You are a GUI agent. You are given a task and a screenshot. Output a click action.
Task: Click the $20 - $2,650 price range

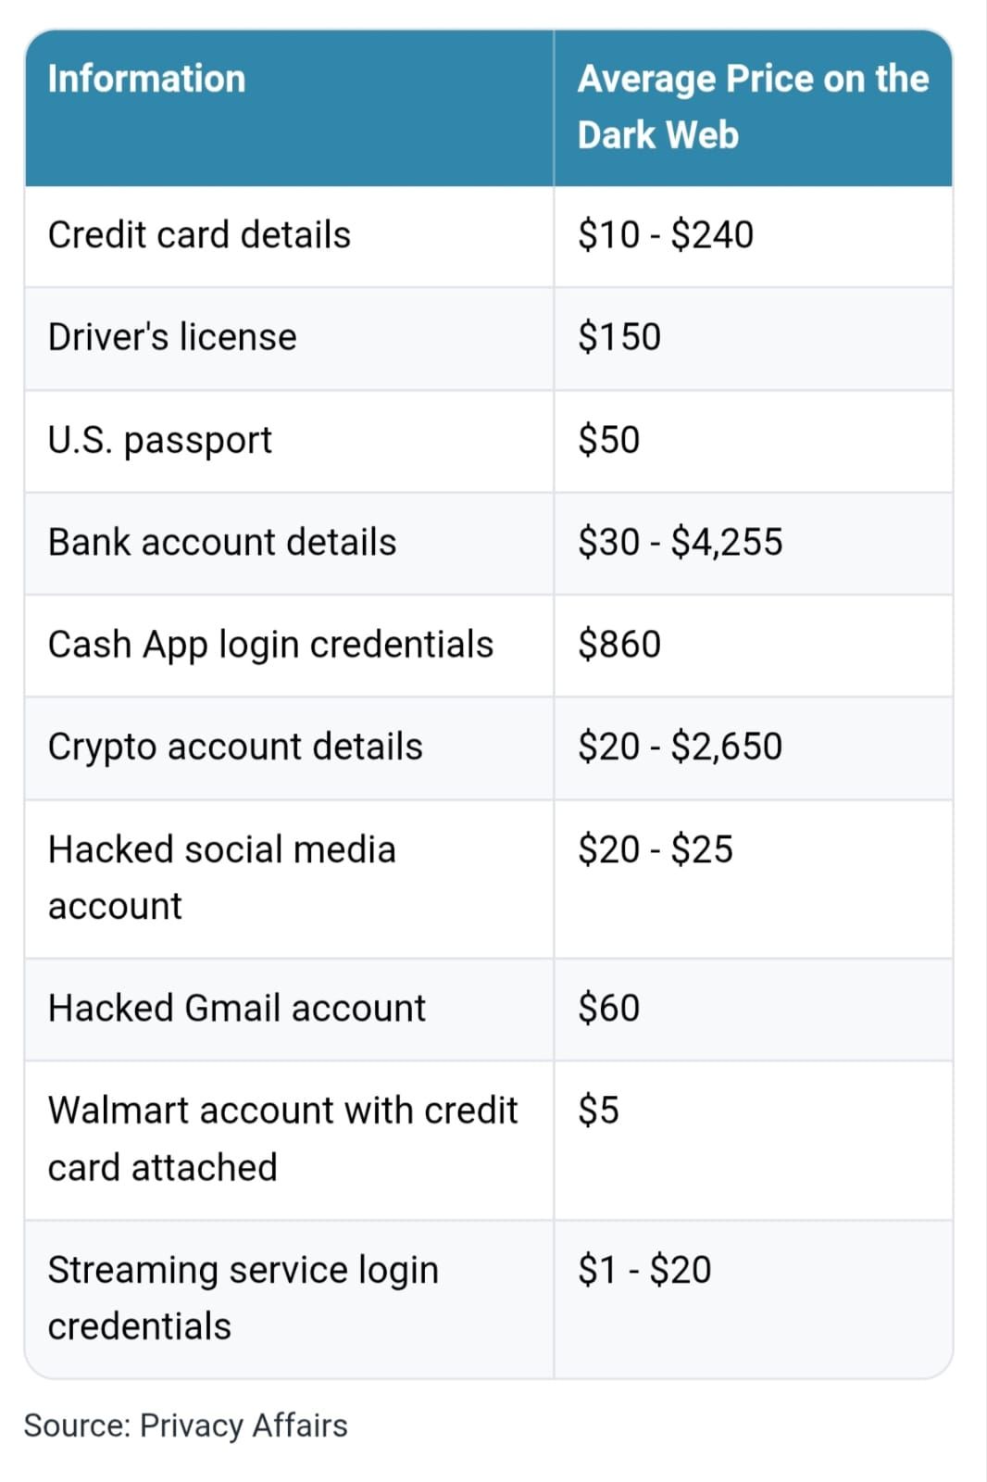point(680,747)
